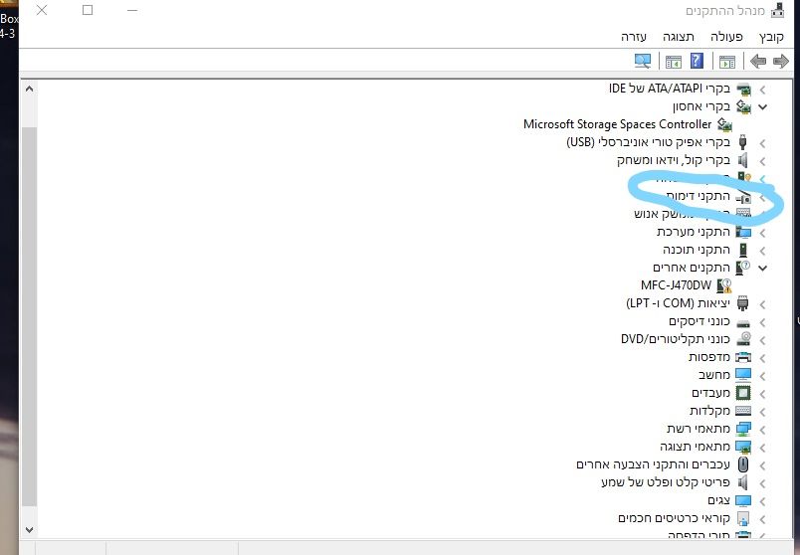
Task: Click the Scan for hardware changes icon
Action: click(x=642, y=61)
